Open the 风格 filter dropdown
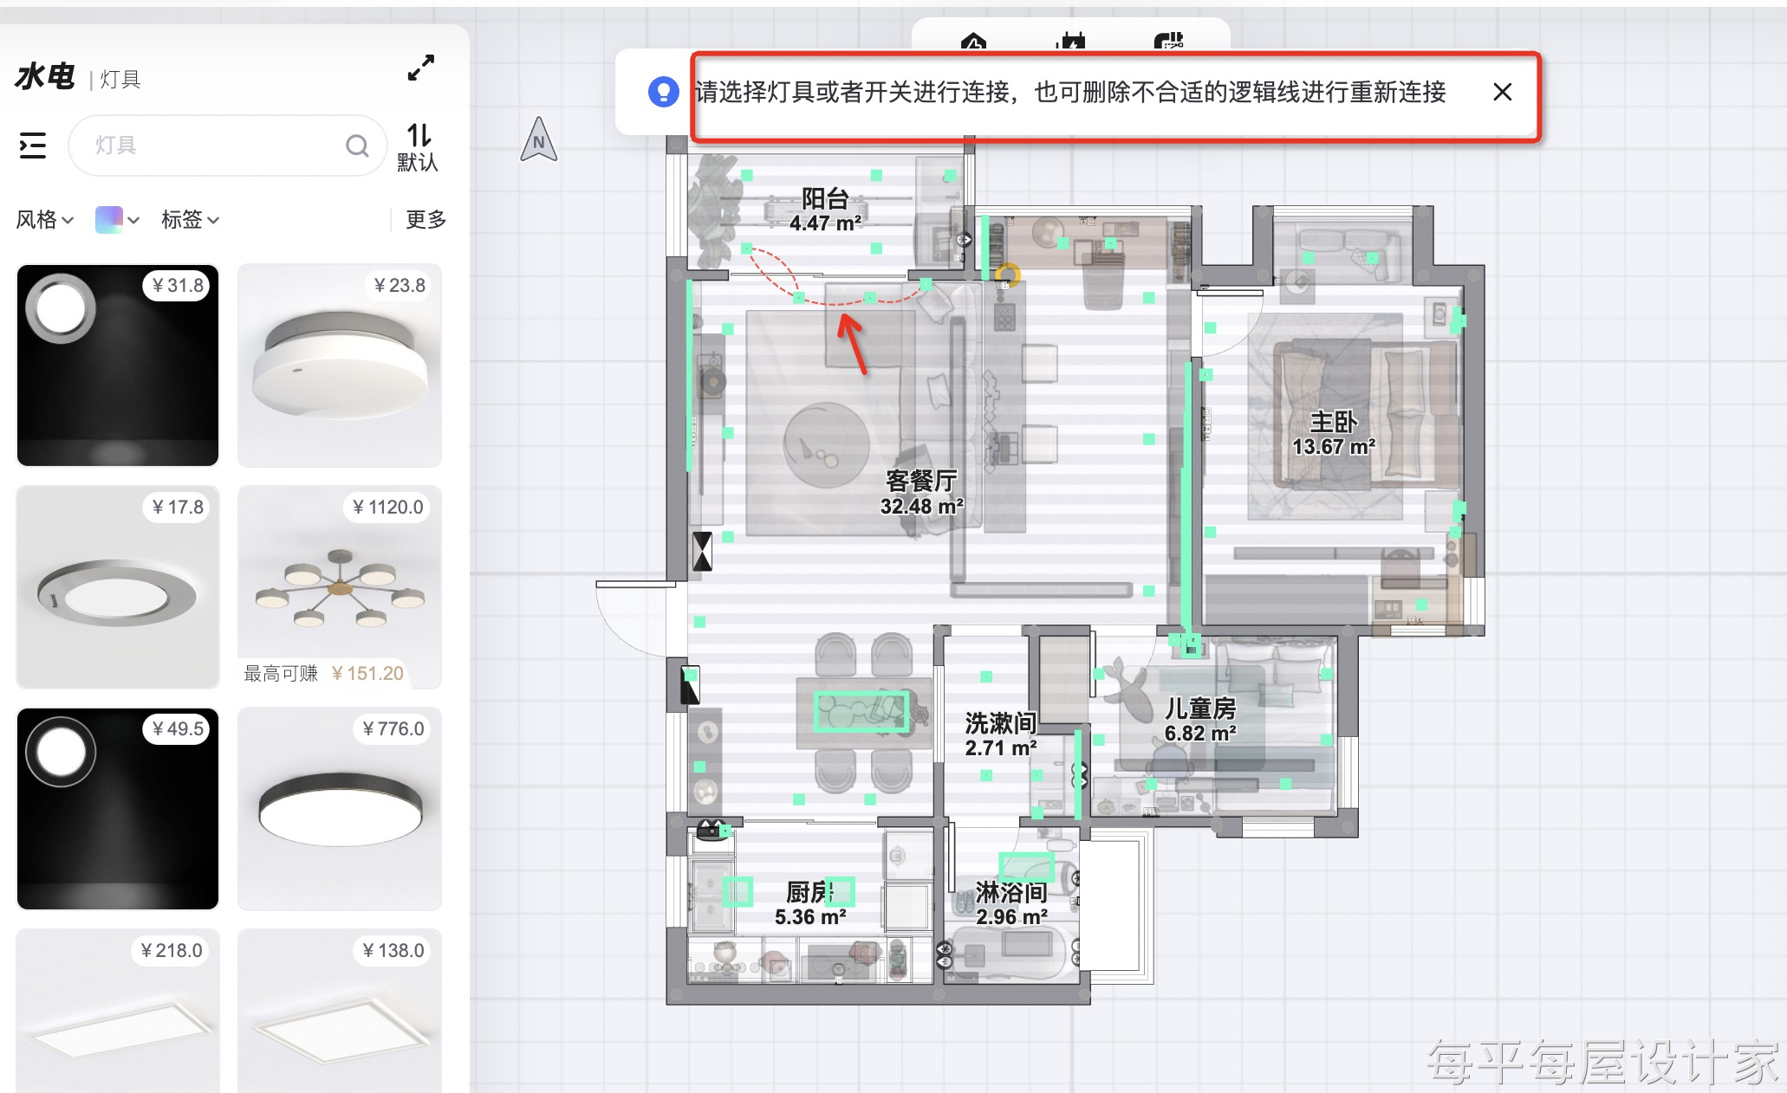The image size is (1787, 1093). [x=45, y=220]
